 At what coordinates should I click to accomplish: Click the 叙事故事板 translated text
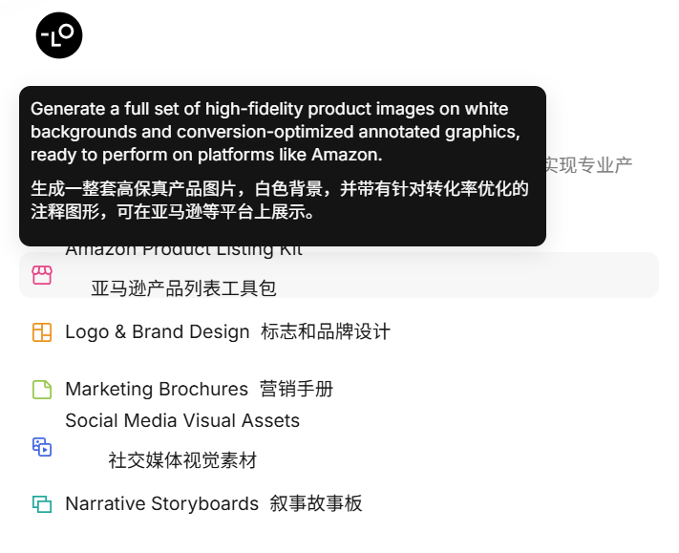pos(316,503)
